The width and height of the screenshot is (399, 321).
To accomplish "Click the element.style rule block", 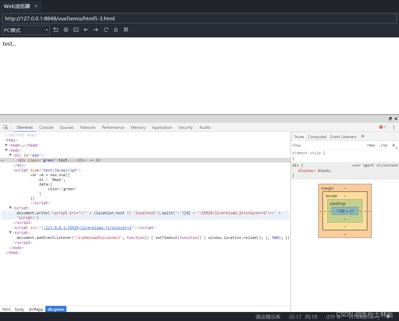I will click(345, 155).
